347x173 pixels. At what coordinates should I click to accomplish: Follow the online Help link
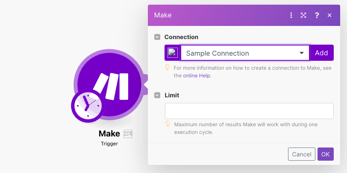[197, 76]
